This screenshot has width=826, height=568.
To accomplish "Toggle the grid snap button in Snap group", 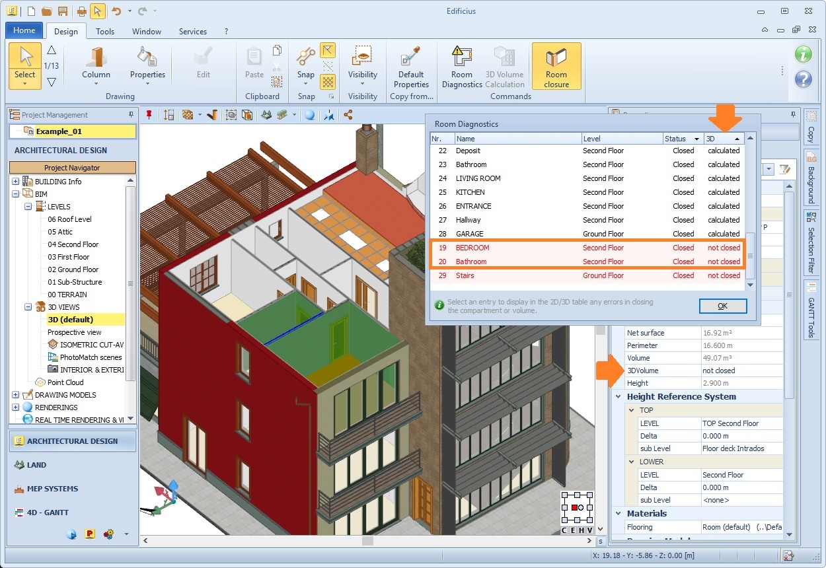I will pyautogui.click(x=328, y=82).
